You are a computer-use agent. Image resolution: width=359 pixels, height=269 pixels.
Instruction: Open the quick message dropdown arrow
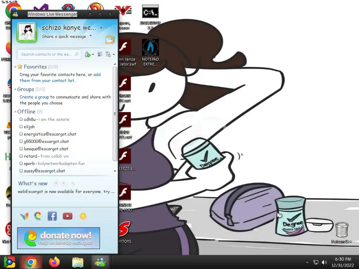click(91, 36)
